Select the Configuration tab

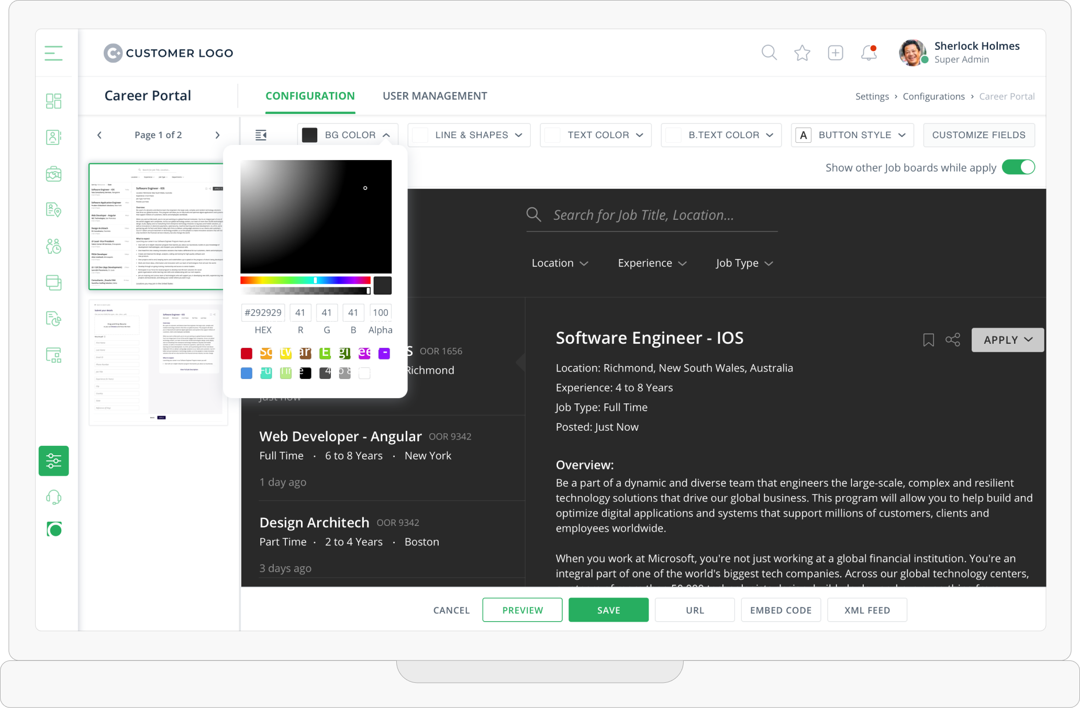(x=310, y=96)
